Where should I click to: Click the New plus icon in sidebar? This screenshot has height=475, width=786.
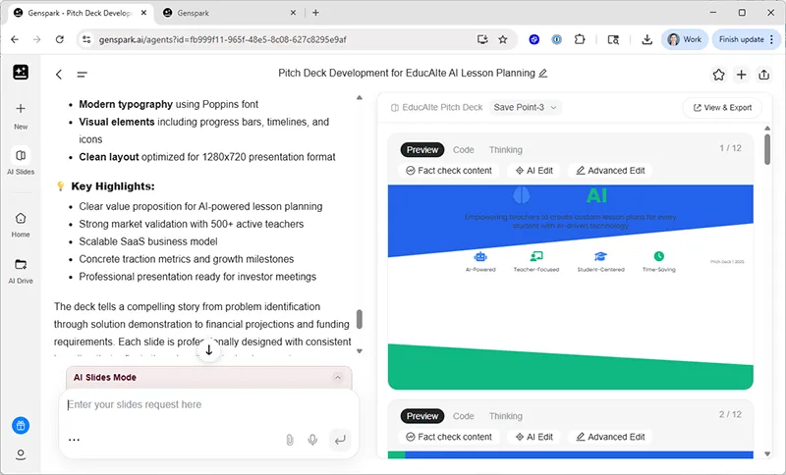pos(21,109)
